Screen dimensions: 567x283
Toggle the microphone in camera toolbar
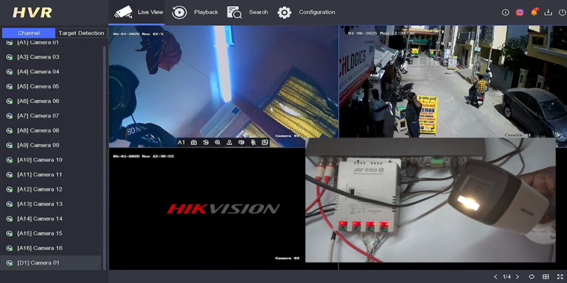pyautogui.click(x=253, y=143)
